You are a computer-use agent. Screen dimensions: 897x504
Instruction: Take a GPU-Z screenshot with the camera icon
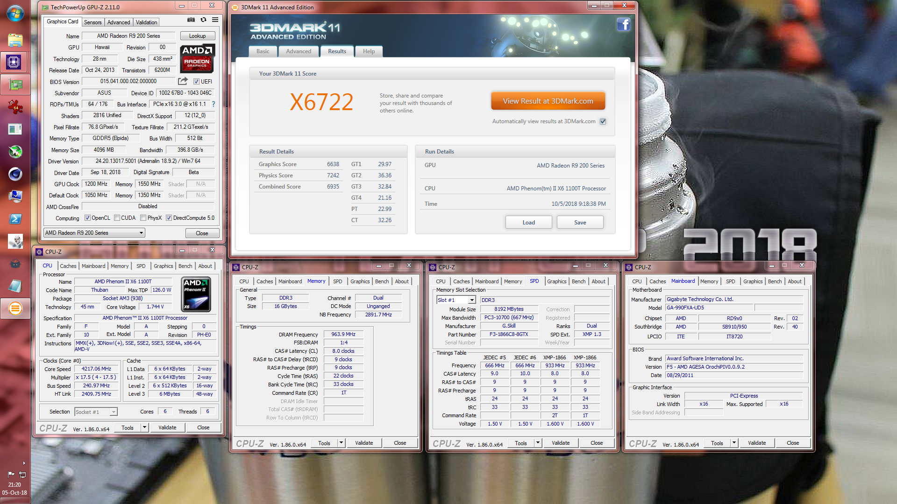coord(191,20)
